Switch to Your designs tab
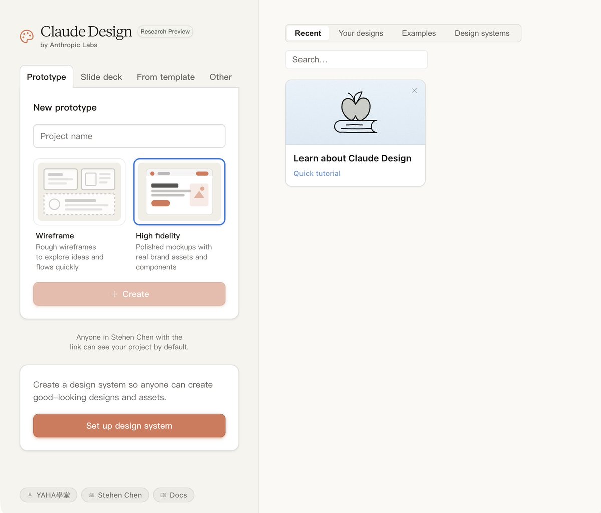This screenshot has height=513, width=601. click(x=361, y=33)
